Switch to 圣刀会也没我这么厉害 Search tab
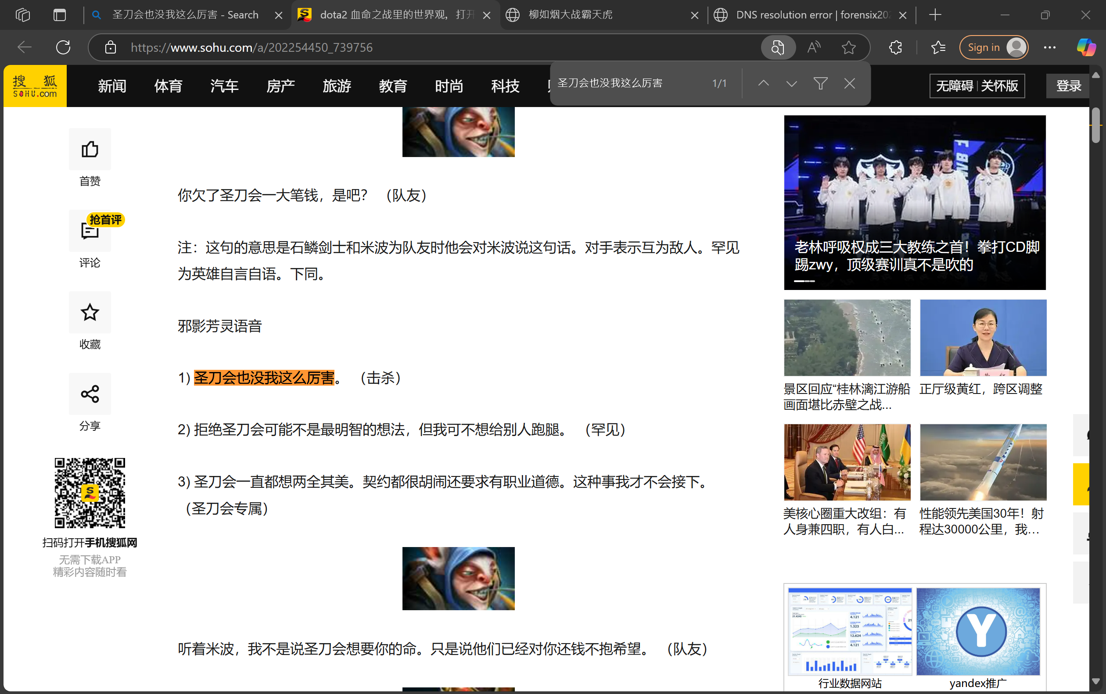This screenshot has height=694, width=1106. [186, 14]
